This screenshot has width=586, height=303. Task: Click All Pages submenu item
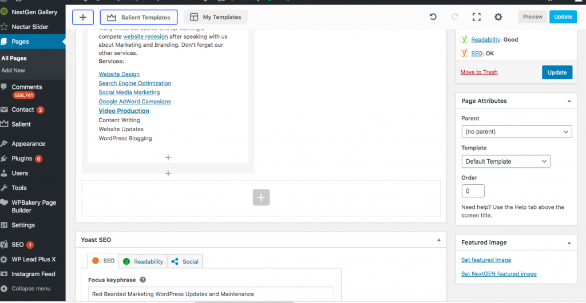(14, 58)
